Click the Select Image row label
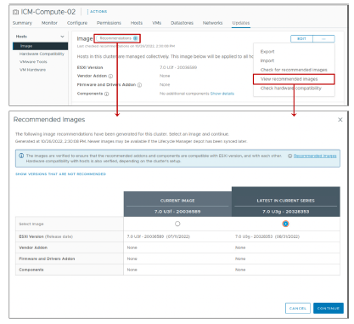The width and height of the screenshot is (354, 324). tap(31, 224)
